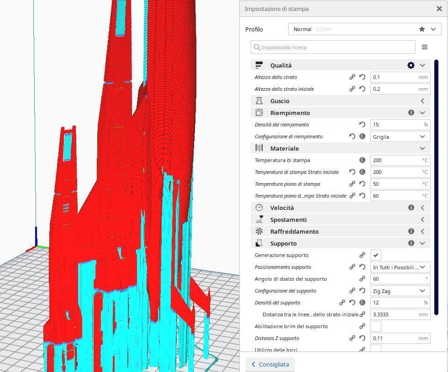The height and width of the screenshot is (372, 448).
Task: Enable Utilizzo delle torri checkbox
Action: coord(376,348)
